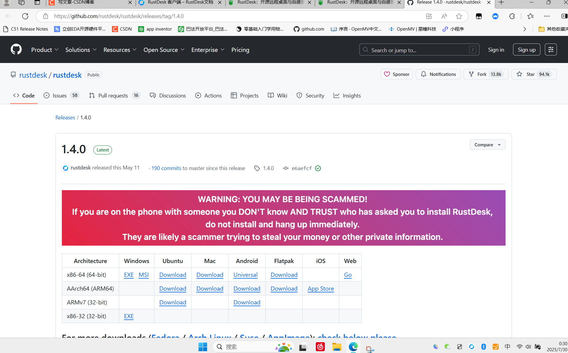Switch to the RustDesk 客户端 browser tab

180,3
